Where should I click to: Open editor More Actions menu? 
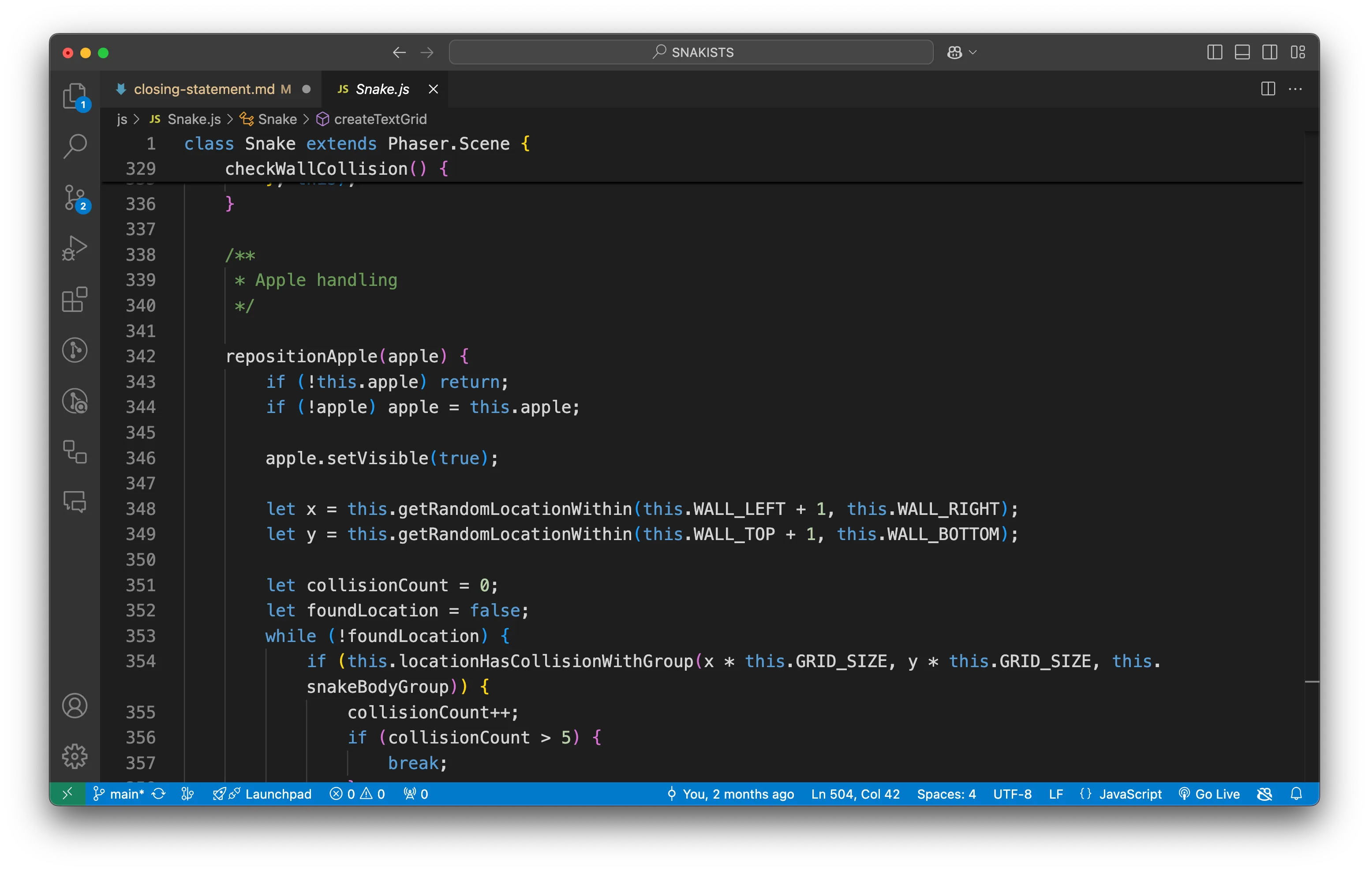pos(1295,89)
